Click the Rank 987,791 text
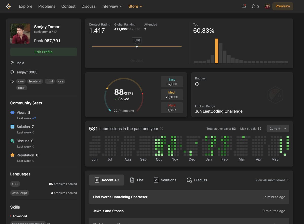The image size is (304, 224). point(47,41)
